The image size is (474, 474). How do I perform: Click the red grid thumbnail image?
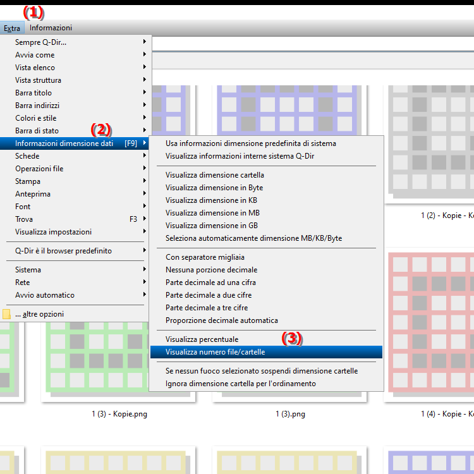click(430, 322)
